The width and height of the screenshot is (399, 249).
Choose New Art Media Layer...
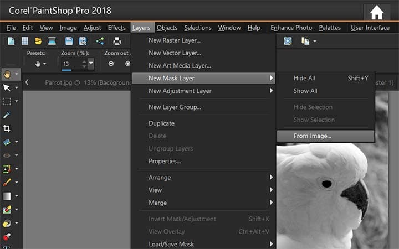203,65
